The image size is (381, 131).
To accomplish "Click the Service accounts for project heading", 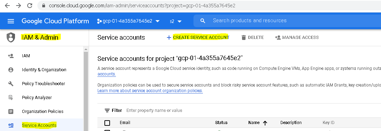I will (170, 58).
